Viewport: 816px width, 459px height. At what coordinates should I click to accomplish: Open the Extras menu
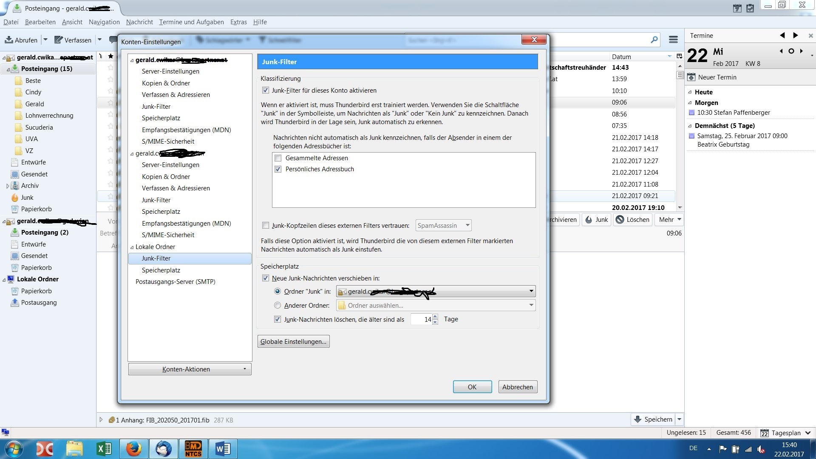[238, 22]
